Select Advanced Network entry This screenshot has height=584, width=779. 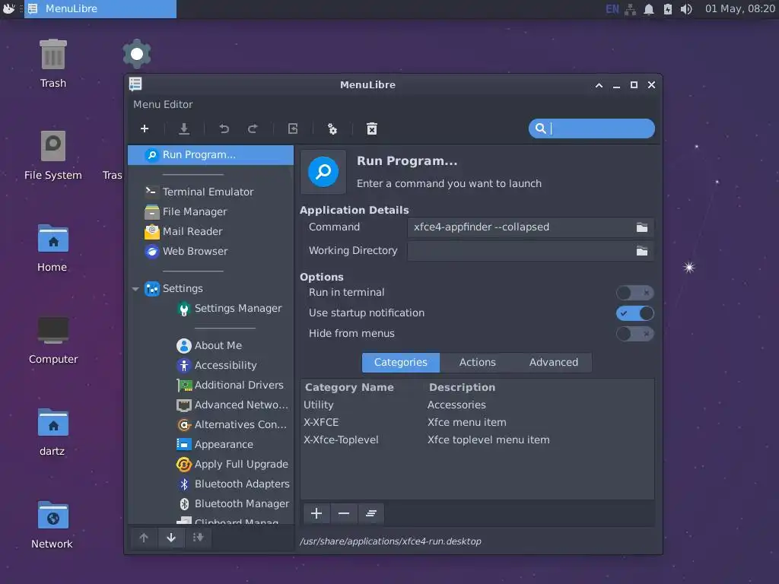point(211,405)
